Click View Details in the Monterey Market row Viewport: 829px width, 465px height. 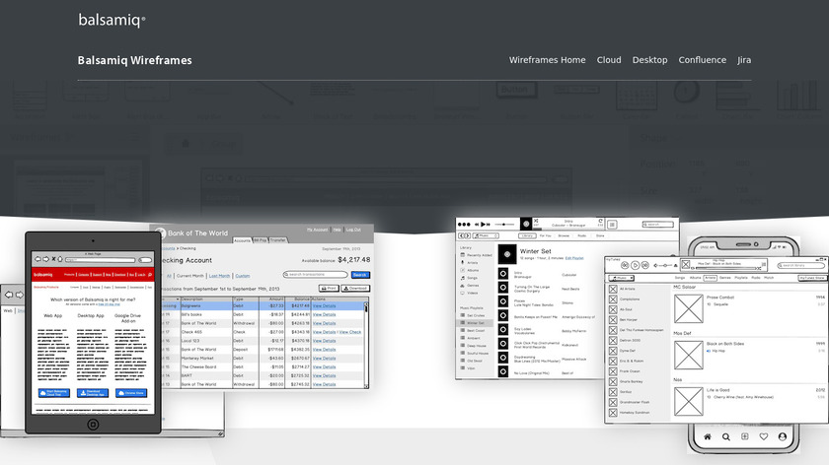(x=324, y=359)
